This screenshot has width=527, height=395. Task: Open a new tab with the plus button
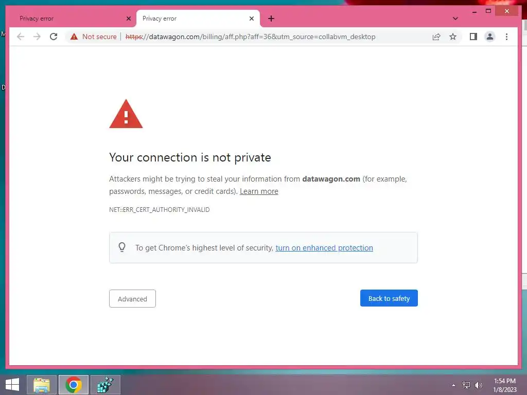[271, 19]
